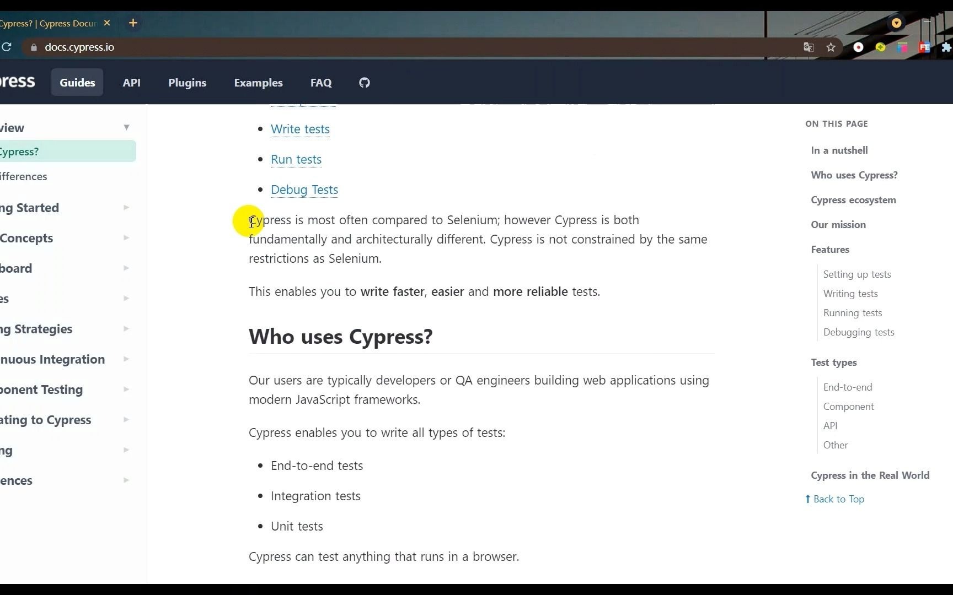Jump to 'Cypress in the Real World'
The width and height of the screenshot is (953, 595).
tap(870, 475)
